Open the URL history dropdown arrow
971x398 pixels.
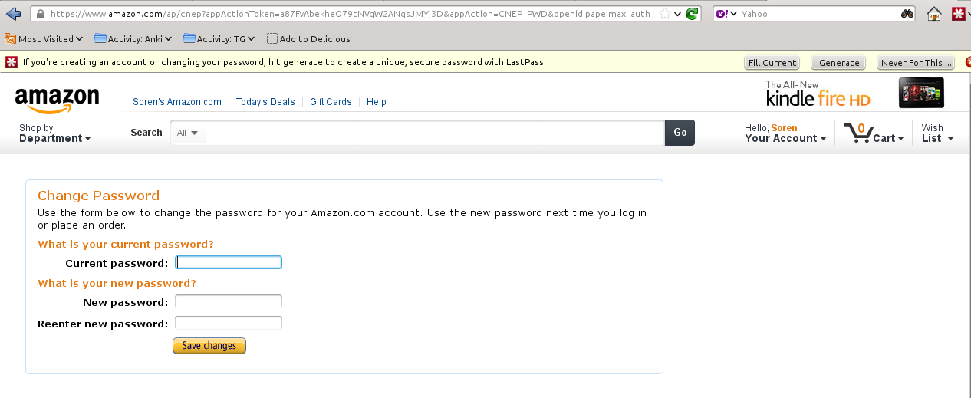click(x=677, y=14)
